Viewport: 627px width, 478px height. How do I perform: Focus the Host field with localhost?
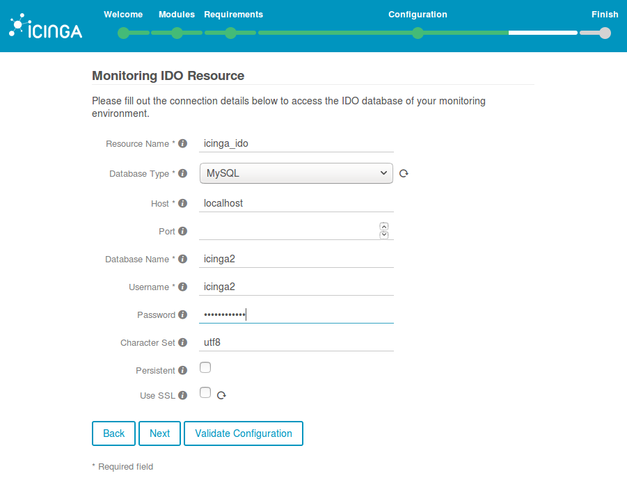coord(296,203)
